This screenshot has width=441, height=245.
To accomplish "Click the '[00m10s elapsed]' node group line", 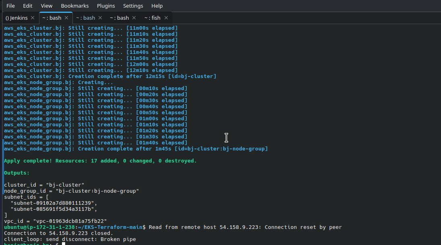I will pyautogui.click(x=96, y=89).
